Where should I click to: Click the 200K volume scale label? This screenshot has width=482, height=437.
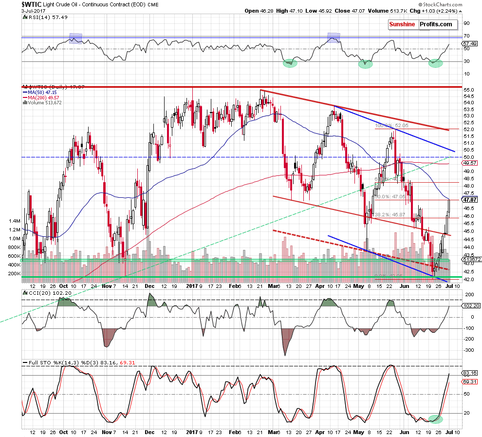click(15, 273)
